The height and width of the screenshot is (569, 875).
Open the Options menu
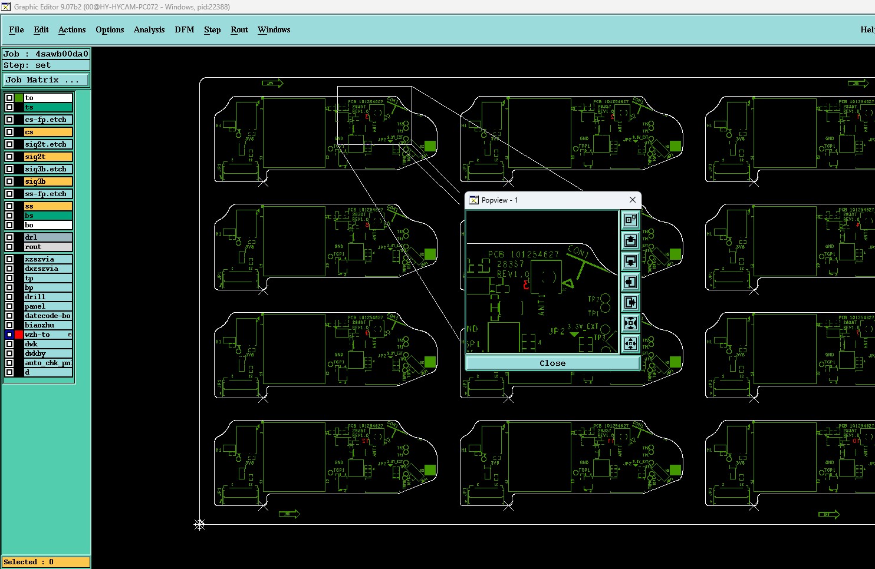pos(110,29)
